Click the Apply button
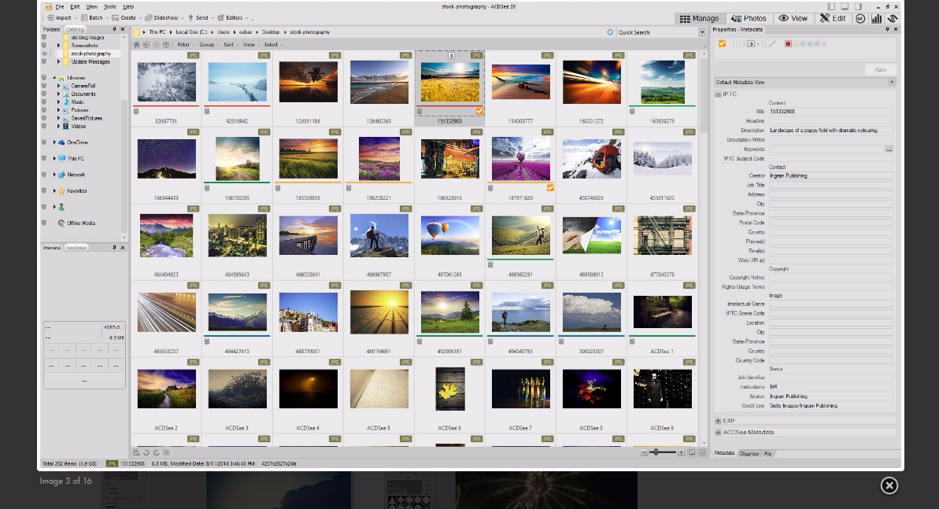The image size is (939, 509). point(880,69)
